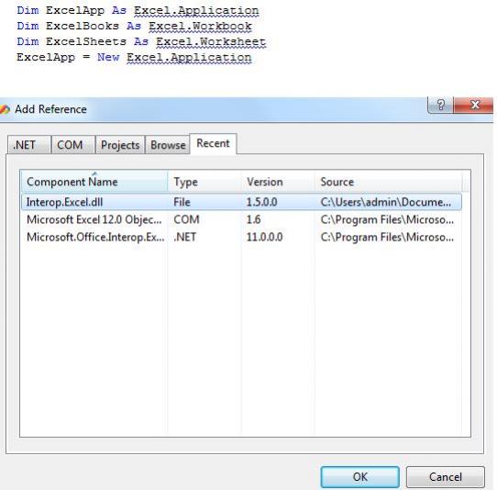Click the C:\Users\admin\Docume... source cell
Screen dimensions: 497x490
coord(386,202)
